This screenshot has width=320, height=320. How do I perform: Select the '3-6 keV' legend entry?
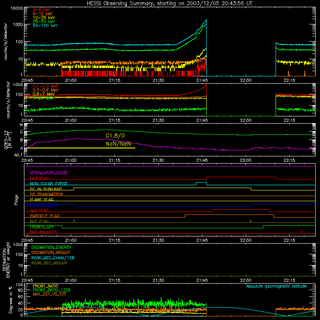tap(41, 10)
